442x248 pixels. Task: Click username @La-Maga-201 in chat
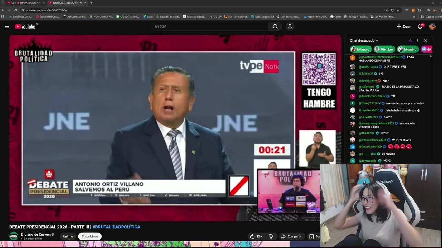pos(368,117)
